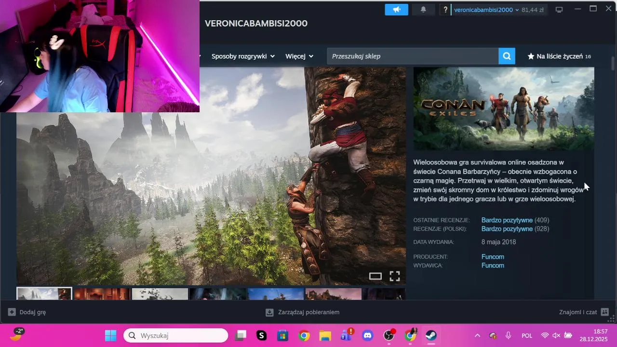
Task: Switch to Big Picture mode monitor icon
Action: (x=559, y=10)
